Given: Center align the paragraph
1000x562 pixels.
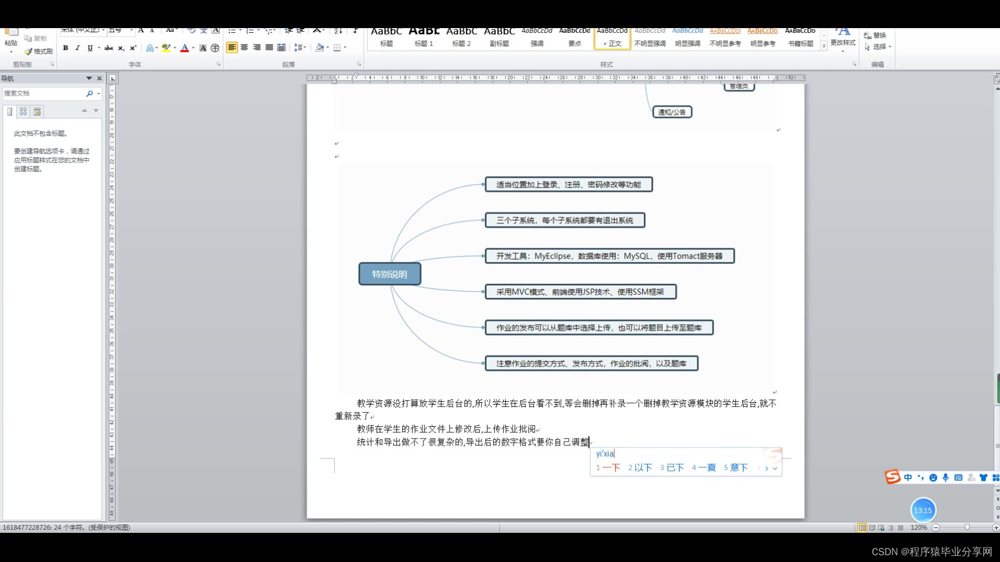Looking at the screenshot, I should (x=244, y=47).
